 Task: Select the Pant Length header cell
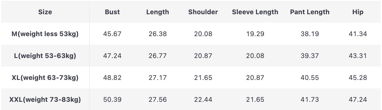[x=309, y=12]
